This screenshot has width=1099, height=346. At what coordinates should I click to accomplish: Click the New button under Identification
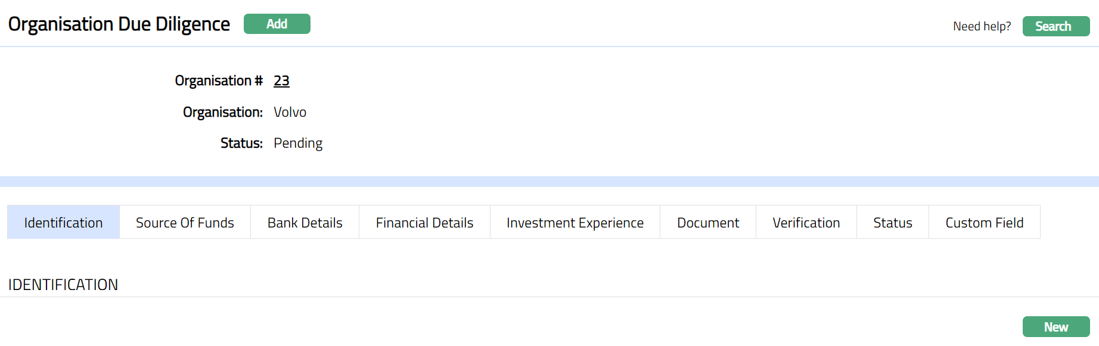point(1055,327)
